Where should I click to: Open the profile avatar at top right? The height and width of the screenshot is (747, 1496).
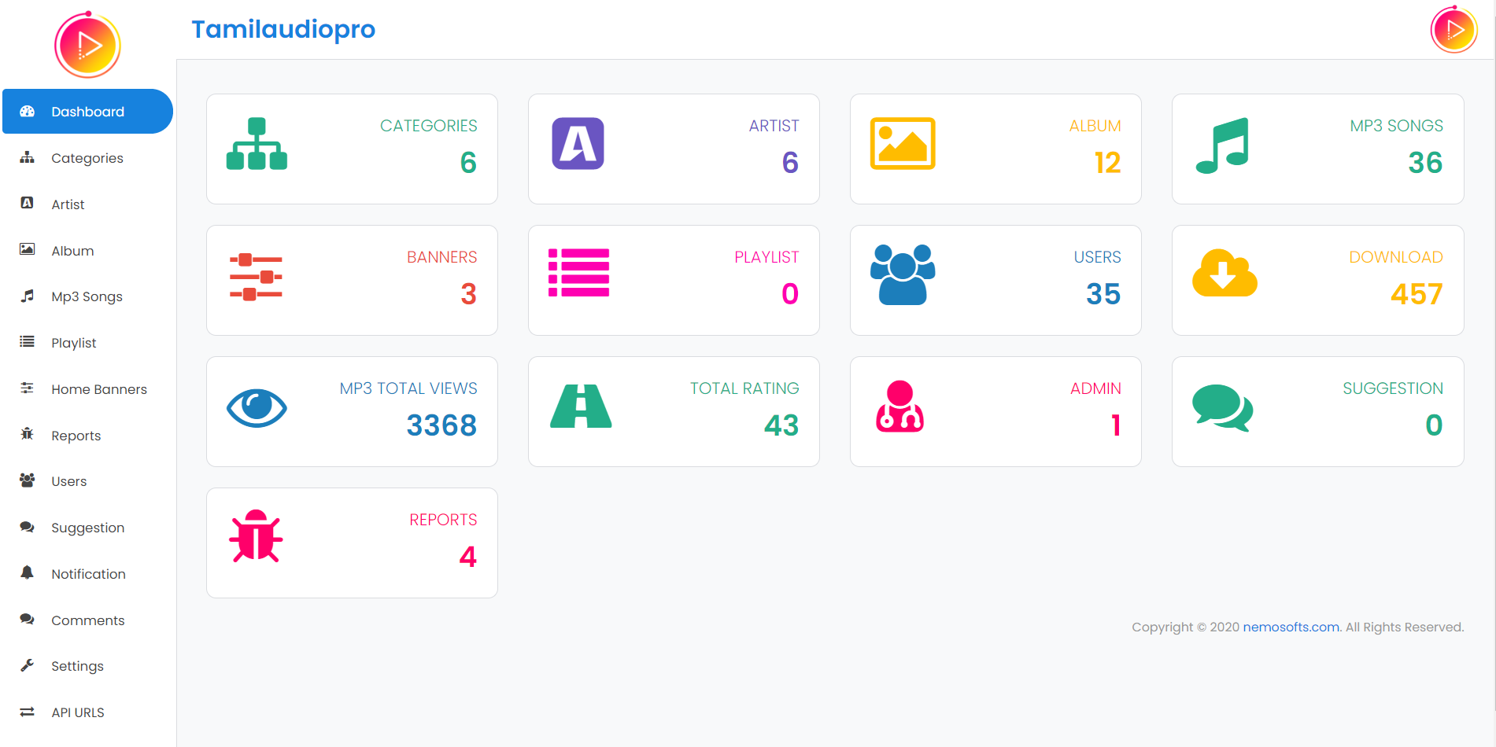coord(1454,30)
